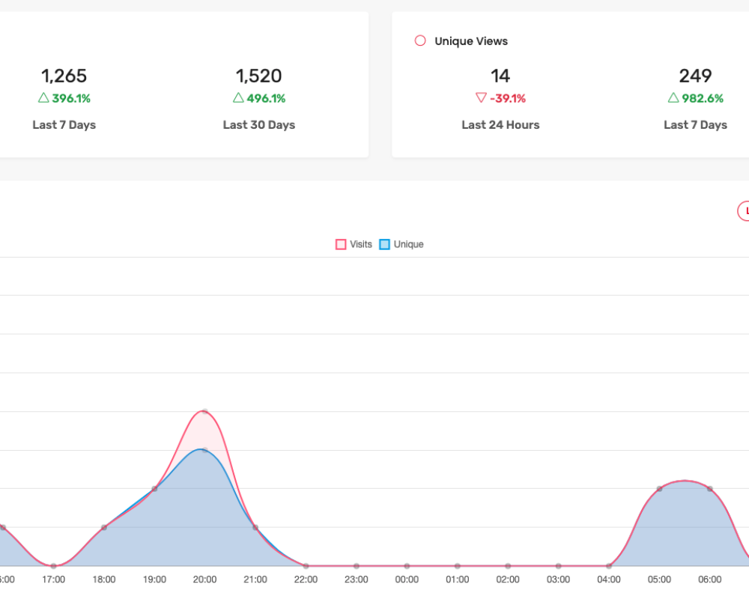Viewport: 749px width, 599px height.
Task: Click the '01:00' axis label
Action: coord(457,580)
